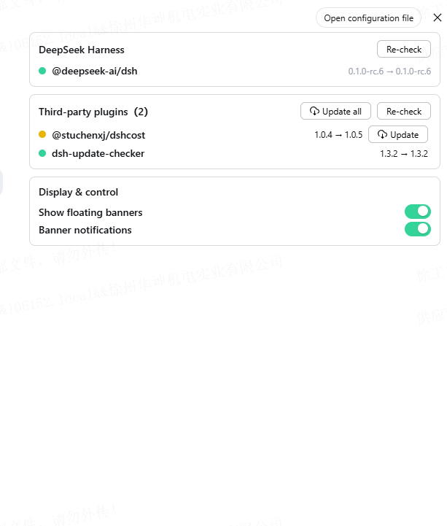447x526 pixels.
Task: Toggle Show floating banners switch
Action: point(418,212)
